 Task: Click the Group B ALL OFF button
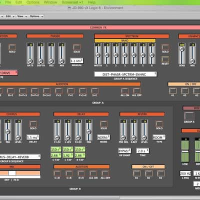105,173
